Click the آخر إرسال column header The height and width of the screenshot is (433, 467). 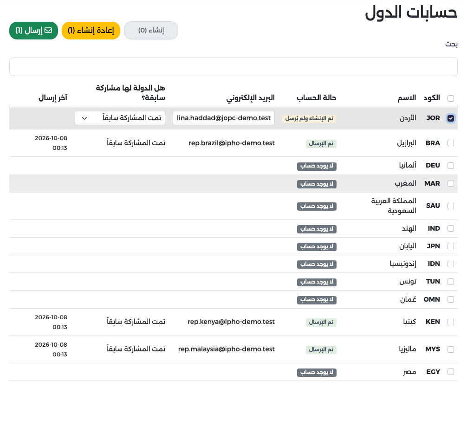(x=53, y=98)
